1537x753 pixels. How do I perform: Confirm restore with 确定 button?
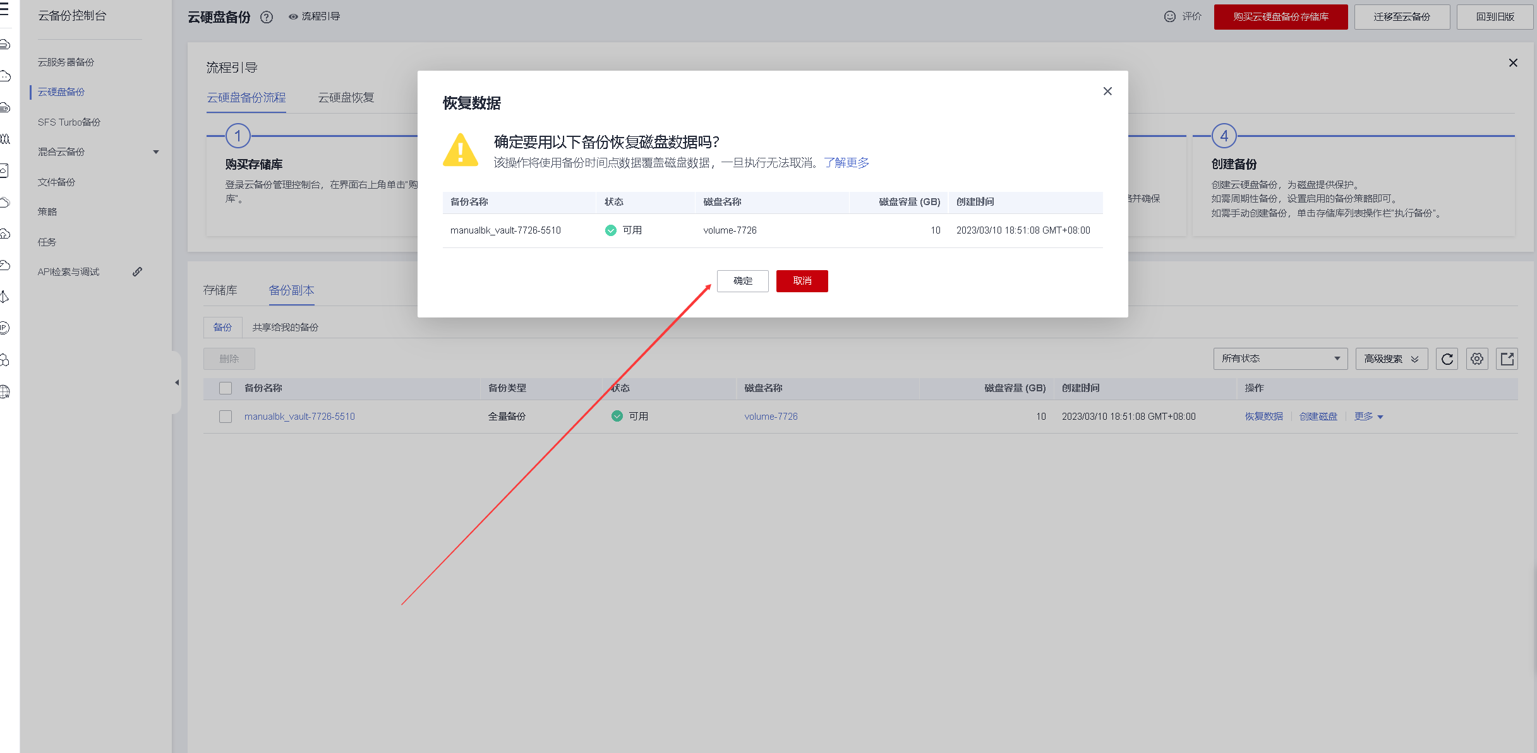coord(742,281)
